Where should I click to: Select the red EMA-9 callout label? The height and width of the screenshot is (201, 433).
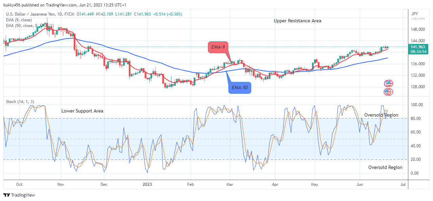click(218, 48)
